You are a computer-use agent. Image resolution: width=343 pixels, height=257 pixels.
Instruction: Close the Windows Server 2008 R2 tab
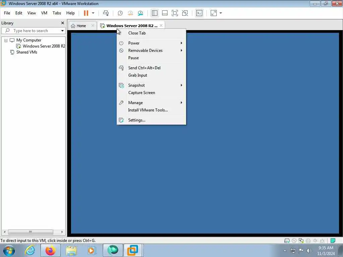[161, 25]
